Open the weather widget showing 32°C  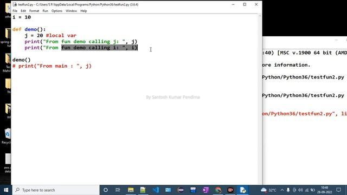coord(268,190)
